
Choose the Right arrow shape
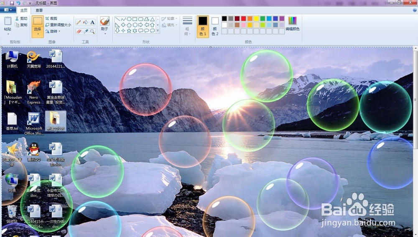[x=141, y=25]
